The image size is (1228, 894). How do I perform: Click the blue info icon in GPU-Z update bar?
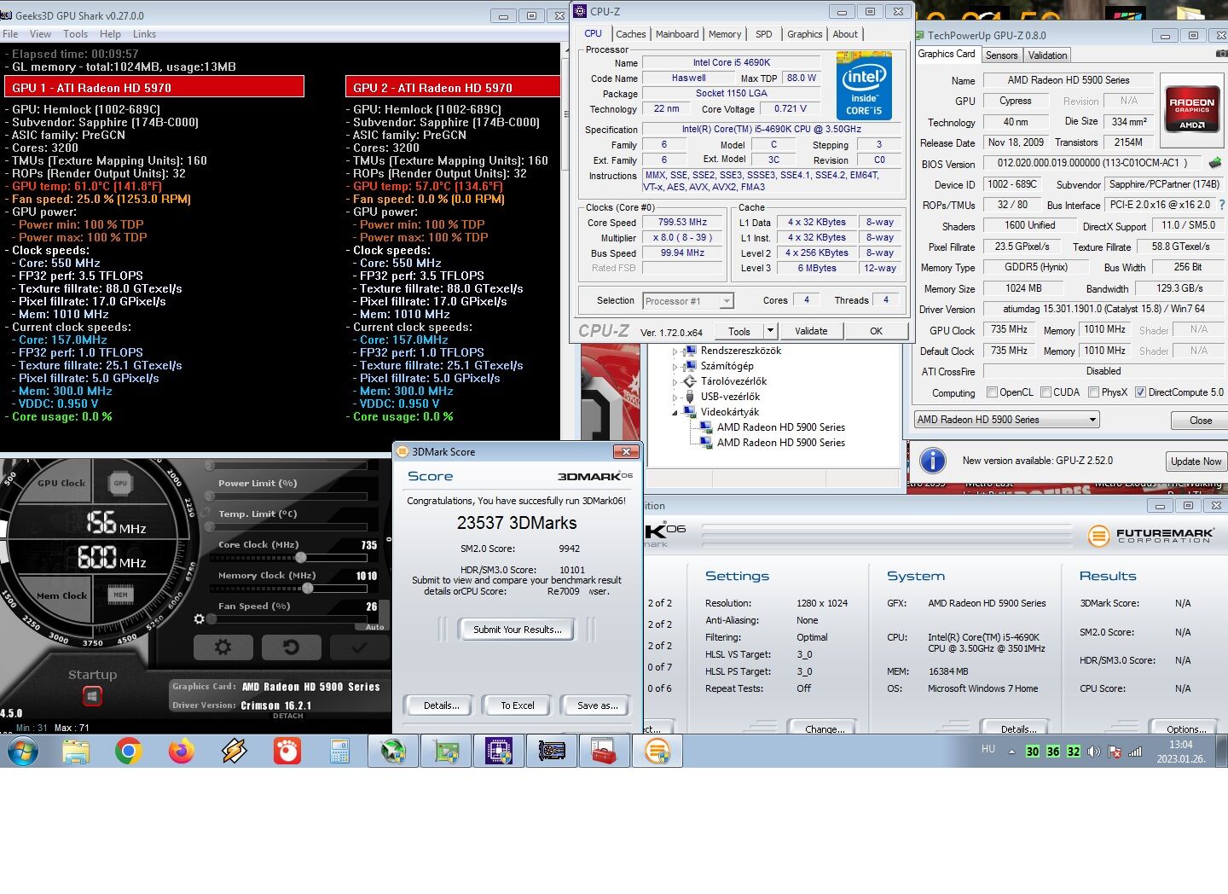(x=933, y=461)
